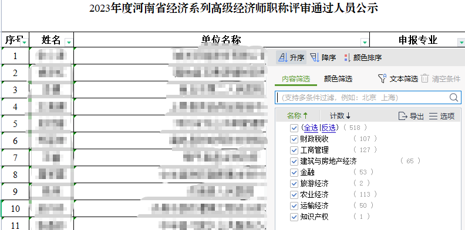Uncheck 财政税收 checkbox
The width and height of the screenshot is (465, 230).
click(294, 139)
